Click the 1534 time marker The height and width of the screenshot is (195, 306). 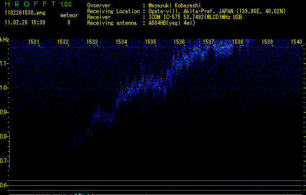coord(122,41)
